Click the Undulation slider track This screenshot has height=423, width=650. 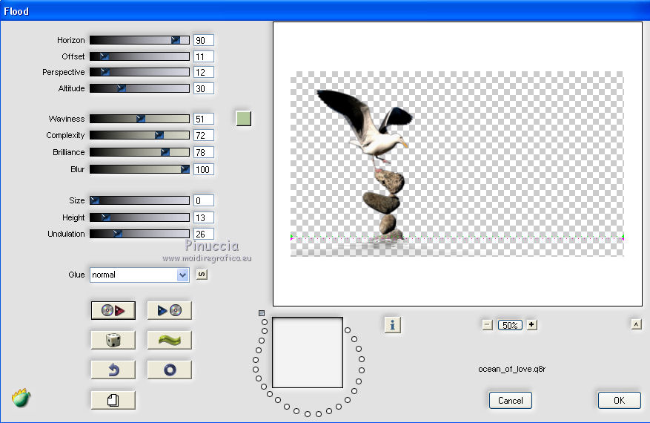pyautogui.click(x=139, y=233)
